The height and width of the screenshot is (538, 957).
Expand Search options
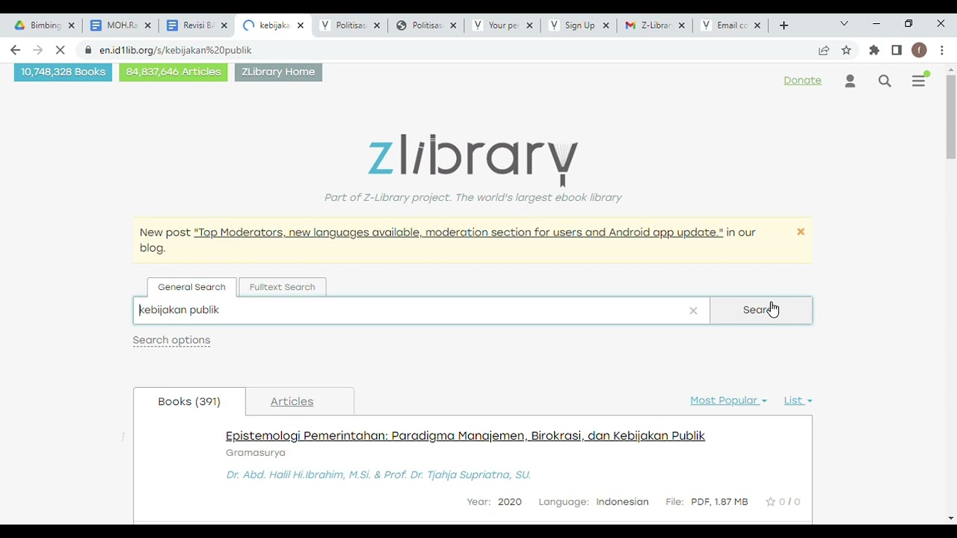[171, 340]
